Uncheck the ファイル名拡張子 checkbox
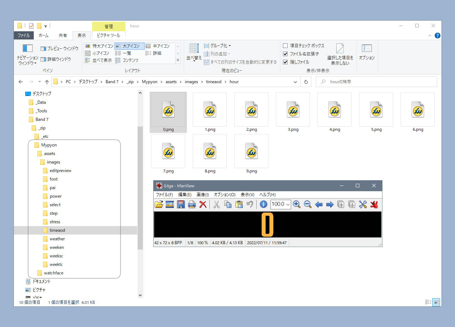 click(x=285, y=54)
